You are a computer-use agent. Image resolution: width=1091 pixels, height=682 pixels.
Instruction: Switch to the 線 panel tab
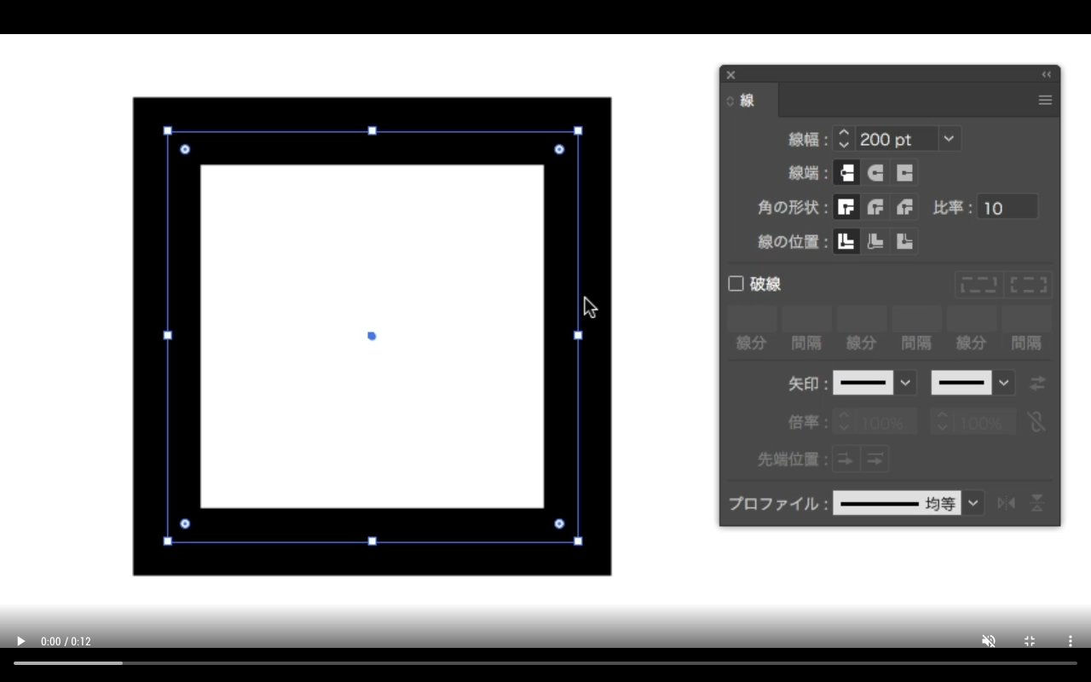coord(748,100)
